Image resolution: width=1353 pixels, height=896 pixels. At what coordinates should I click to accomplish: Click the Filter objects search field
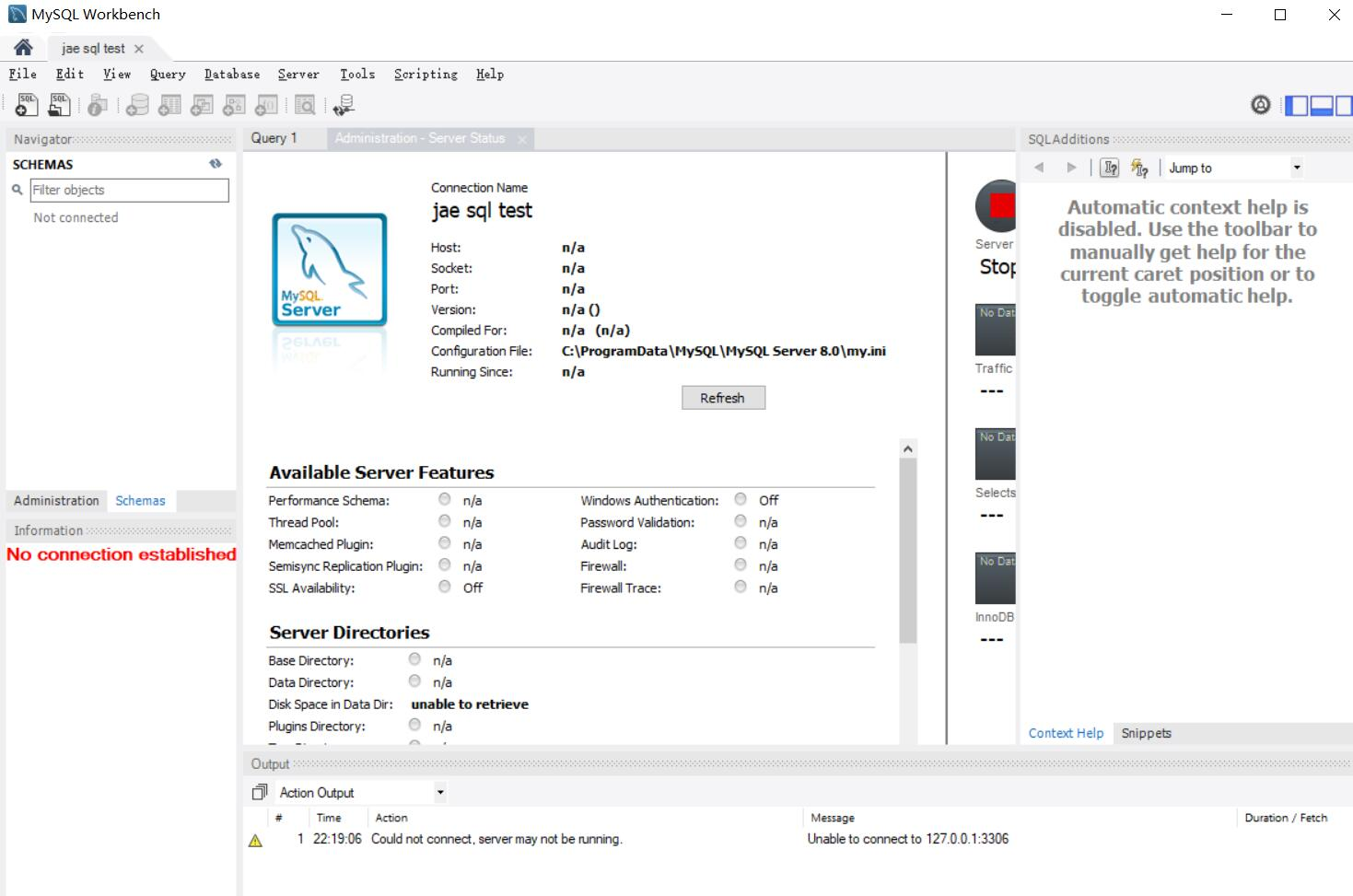129,190
